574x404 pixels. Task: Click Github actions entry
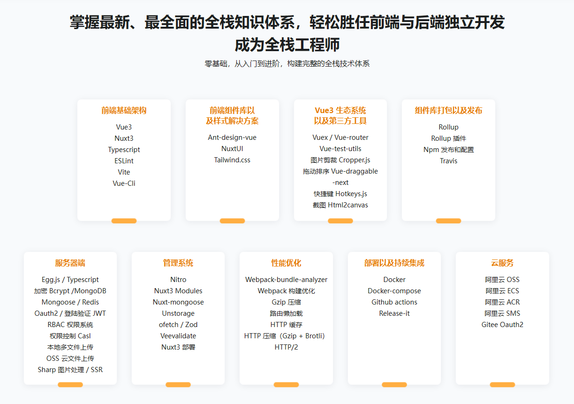394,302
